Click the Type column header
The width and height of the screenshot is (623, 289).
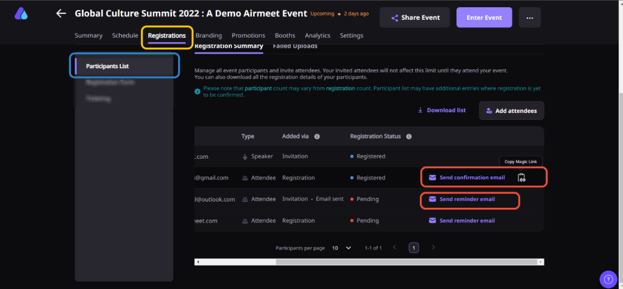pyautogui.click(x=248, y=136)
